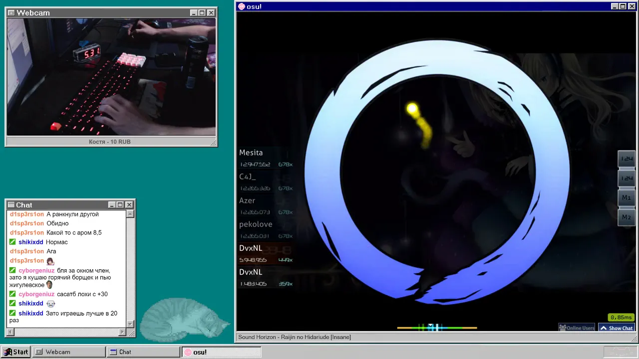
Task: Click the Start button on the taskbar
Action: point(16,352)
